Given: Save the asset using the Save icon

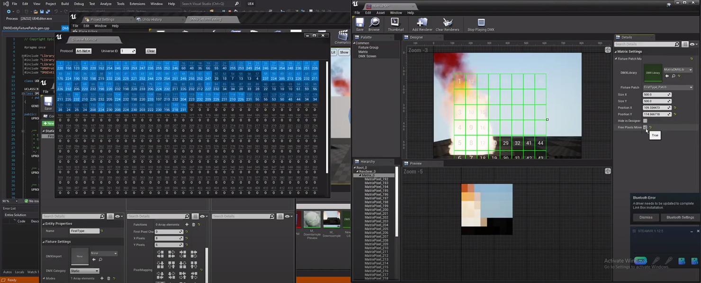Looking at the screenshot, I should tap(359, 25).
